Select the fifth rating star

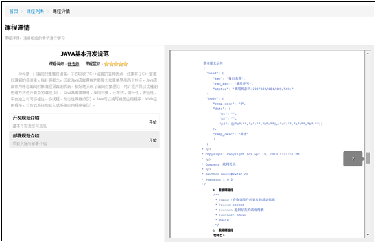[125, 64]
